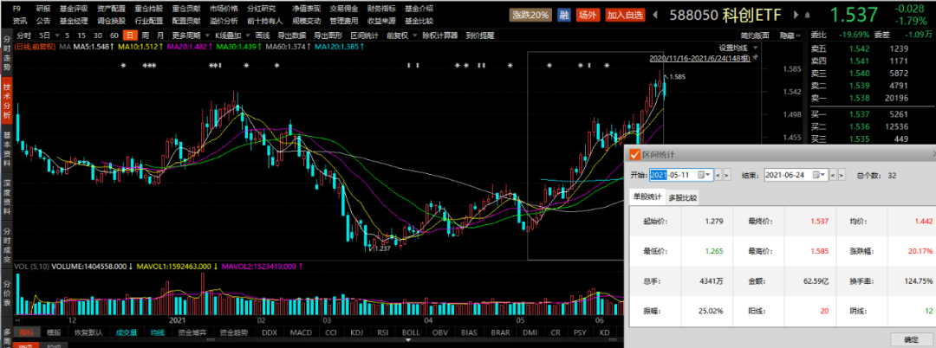Switch chart period to 周 weekly
The height and width of the screenshot is (348, 936).
(x=145, y=35)
